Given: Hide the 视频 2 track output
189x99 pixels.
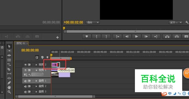Looking at the screenshot, I should 25,65.
